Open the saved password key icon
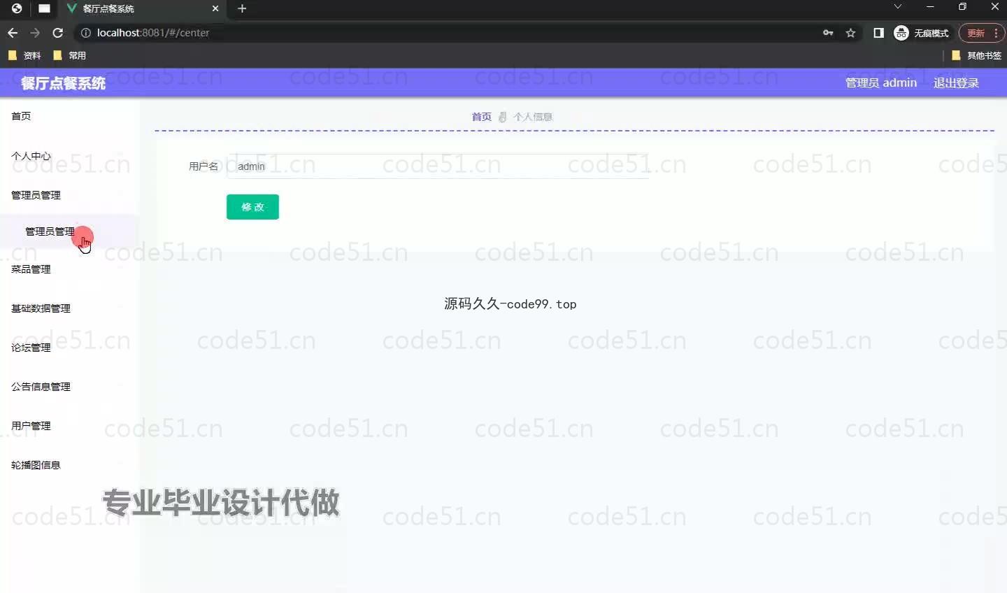1007x593 pixels. (828, 33)
